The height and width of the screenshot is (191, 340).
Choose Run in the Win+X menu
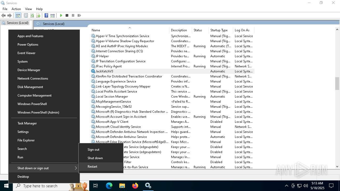coord(44,157)
